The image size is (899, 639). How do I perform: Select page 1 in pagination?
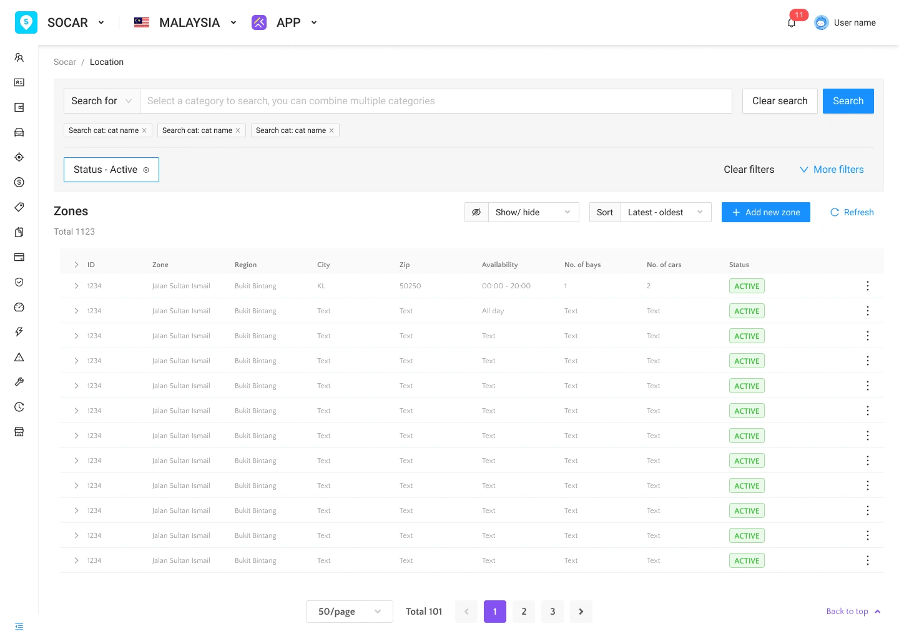[495, 612]
